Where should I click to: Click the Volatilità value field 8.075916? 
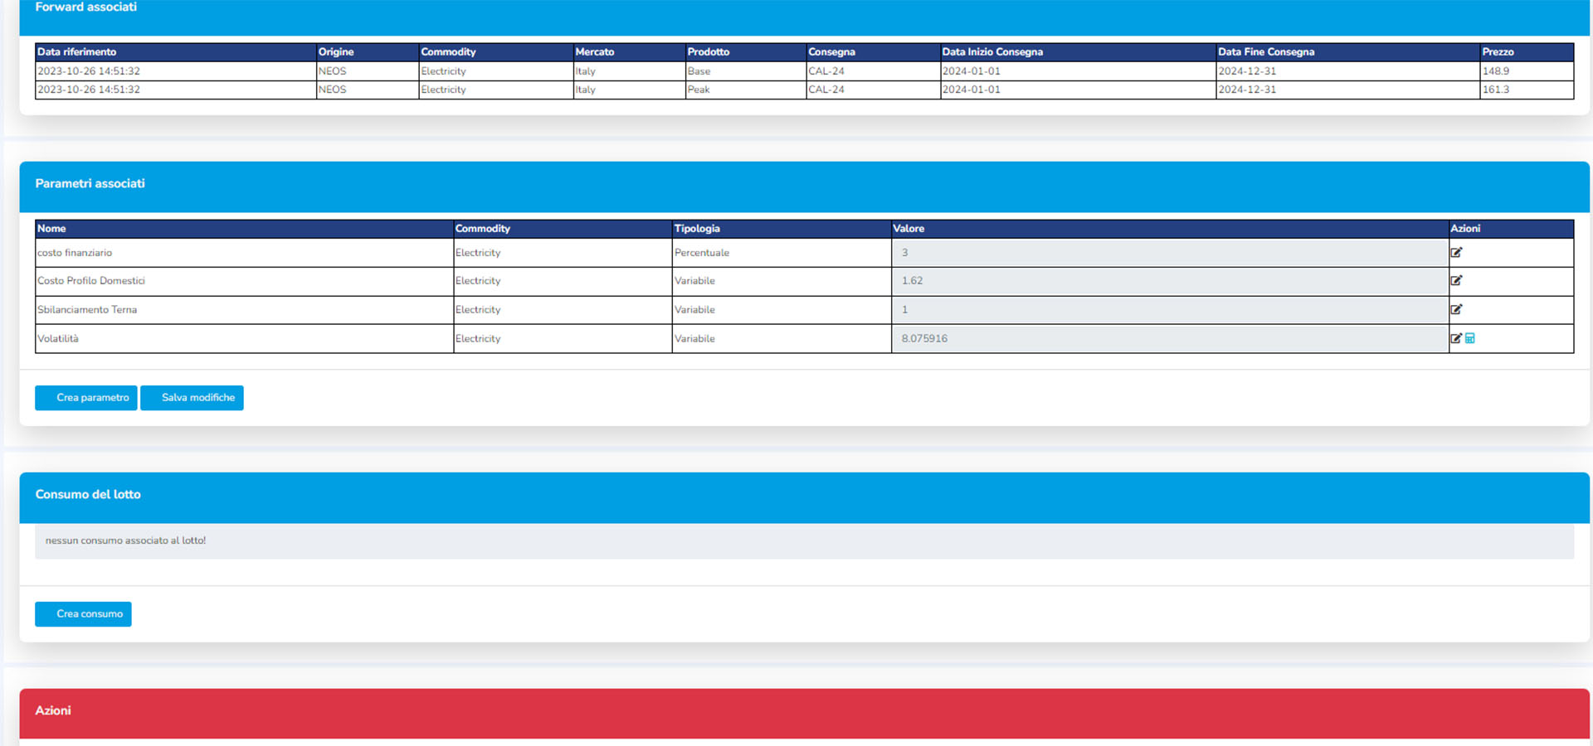click(x=1170, y=338)
